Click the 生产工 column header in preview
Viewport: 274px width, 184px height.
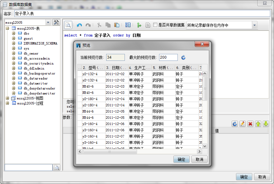(140, 68)
